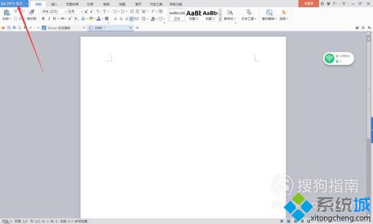Click the help question mark icon
The image size is (373, 224).
coord(334,3)
